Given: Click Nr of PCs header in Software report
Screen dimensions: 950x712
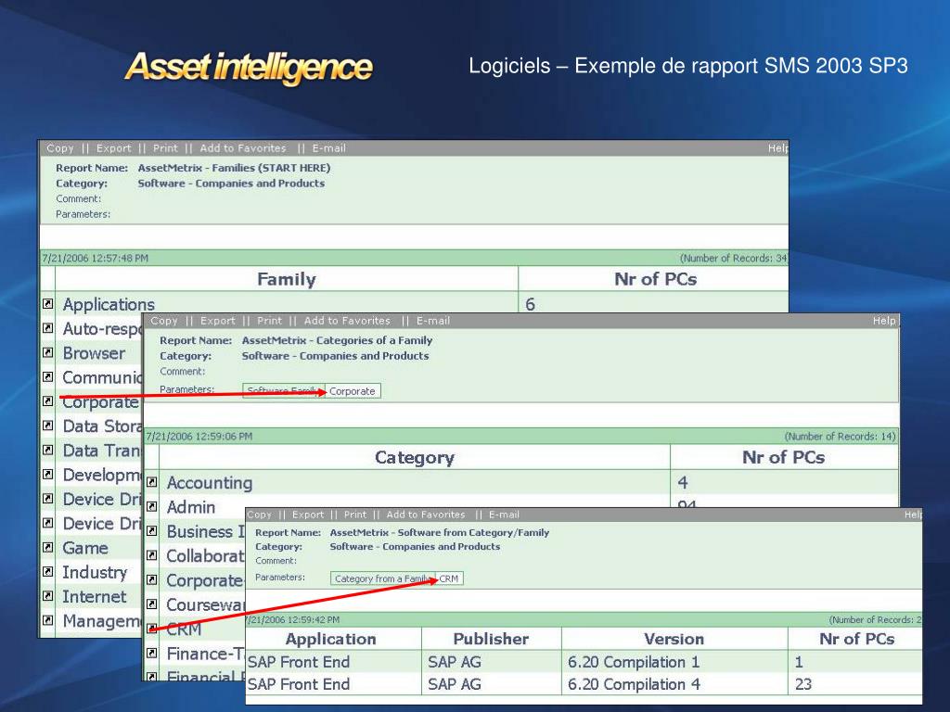Looking at the screenshot, I should coord(856,639).
